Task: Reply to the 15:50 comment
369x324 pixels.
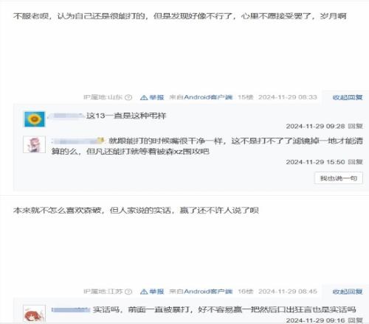Action: coord(356,162)
